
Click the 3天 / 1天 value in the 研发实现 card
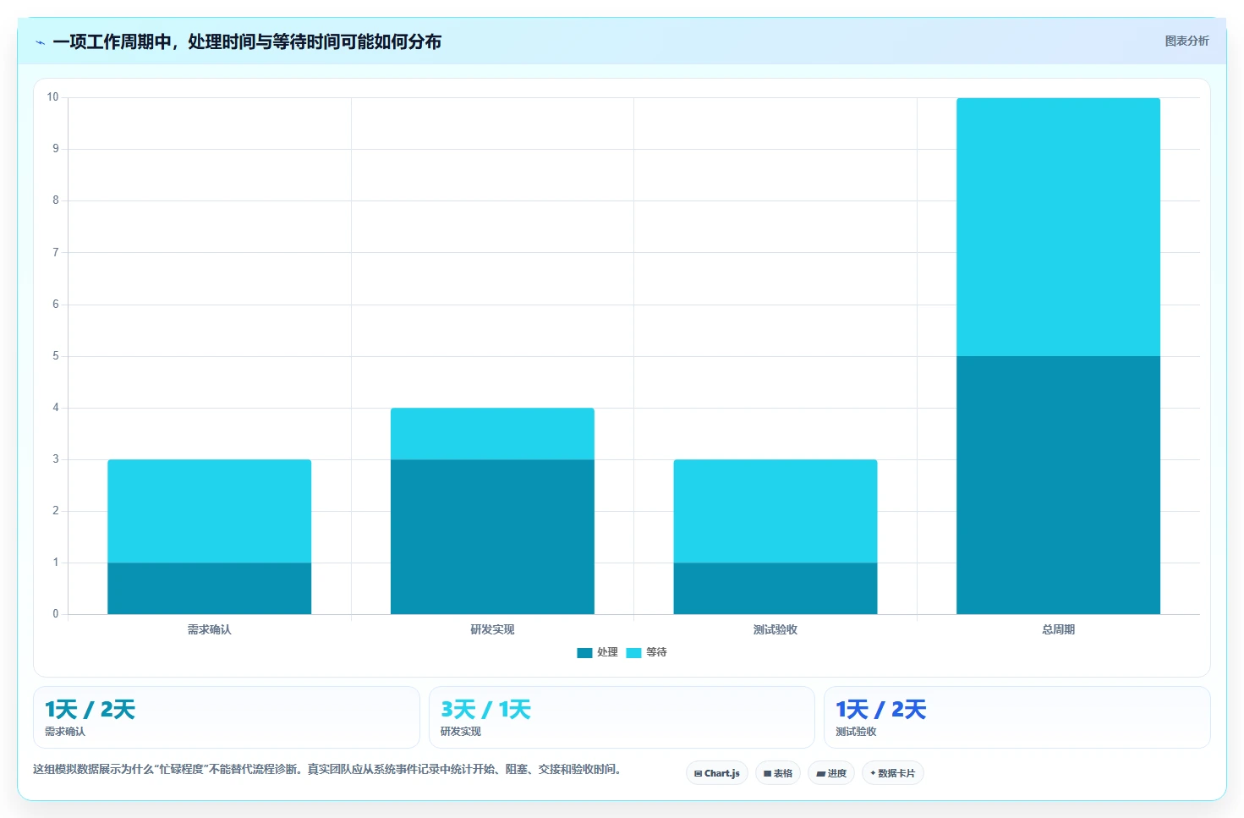(x=485, y=710)
